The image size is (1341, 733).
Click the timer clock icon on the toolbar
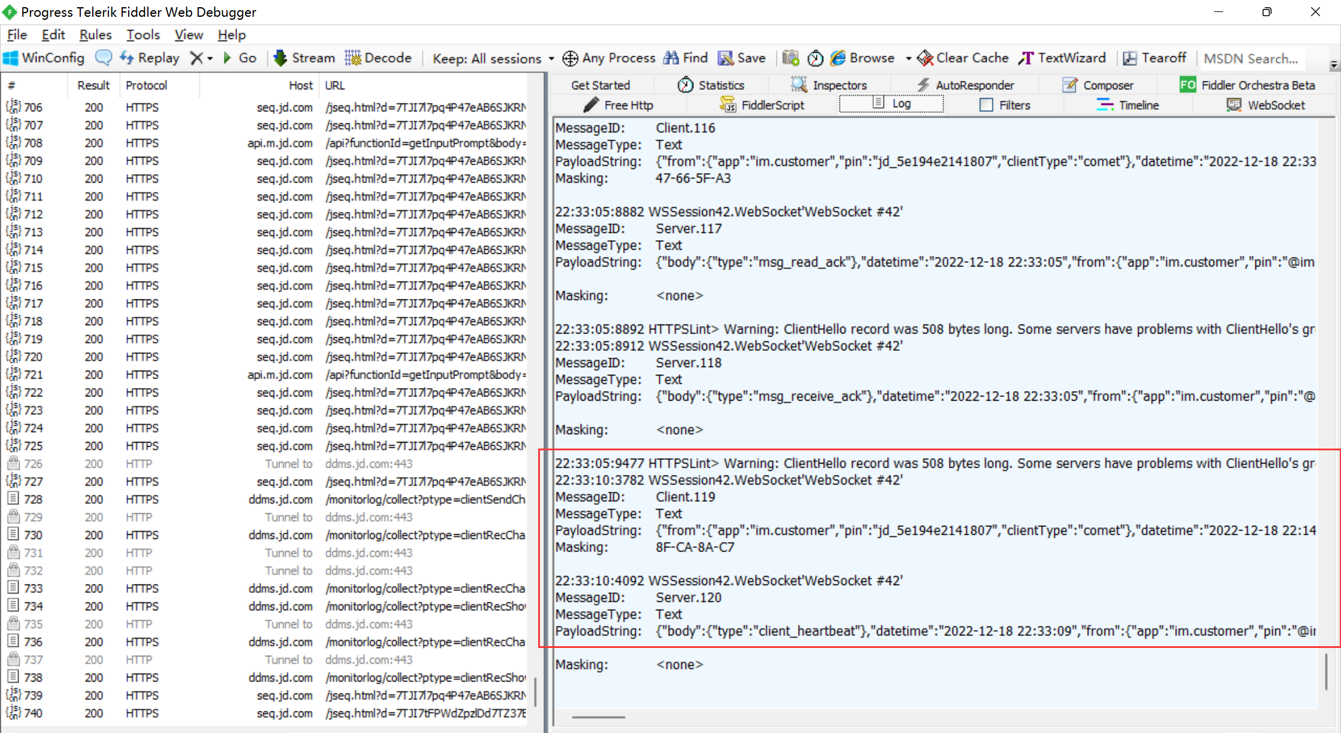pos(815,57)
